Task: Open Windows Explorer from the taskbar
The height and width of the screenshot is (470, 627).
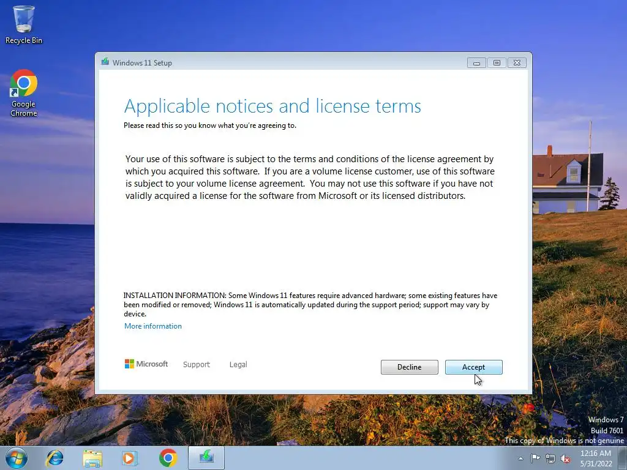Action: click(92, 458)
